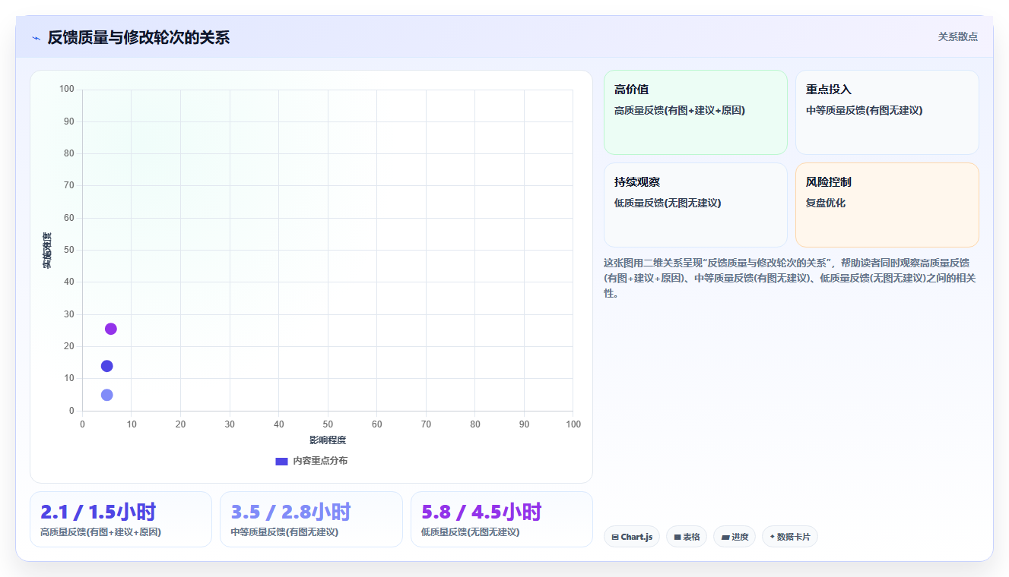Click the light blue scatter point near y=5
This screenshot has height=577, width=1009.
tap(107, 395)
